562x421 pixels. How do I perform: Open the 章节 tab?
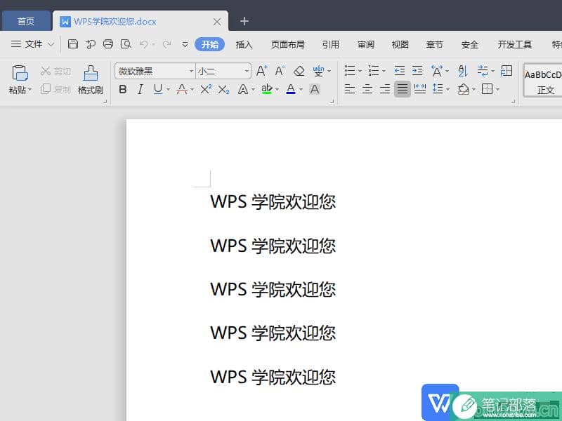(434, 44)
